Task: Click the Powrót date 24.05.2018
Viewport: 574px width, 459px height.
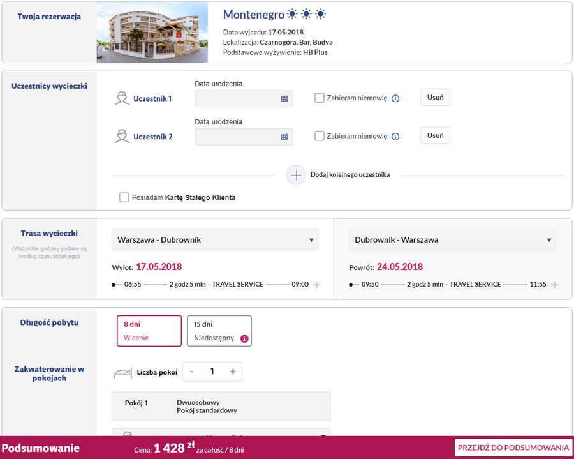Action: tap(400, 267)
